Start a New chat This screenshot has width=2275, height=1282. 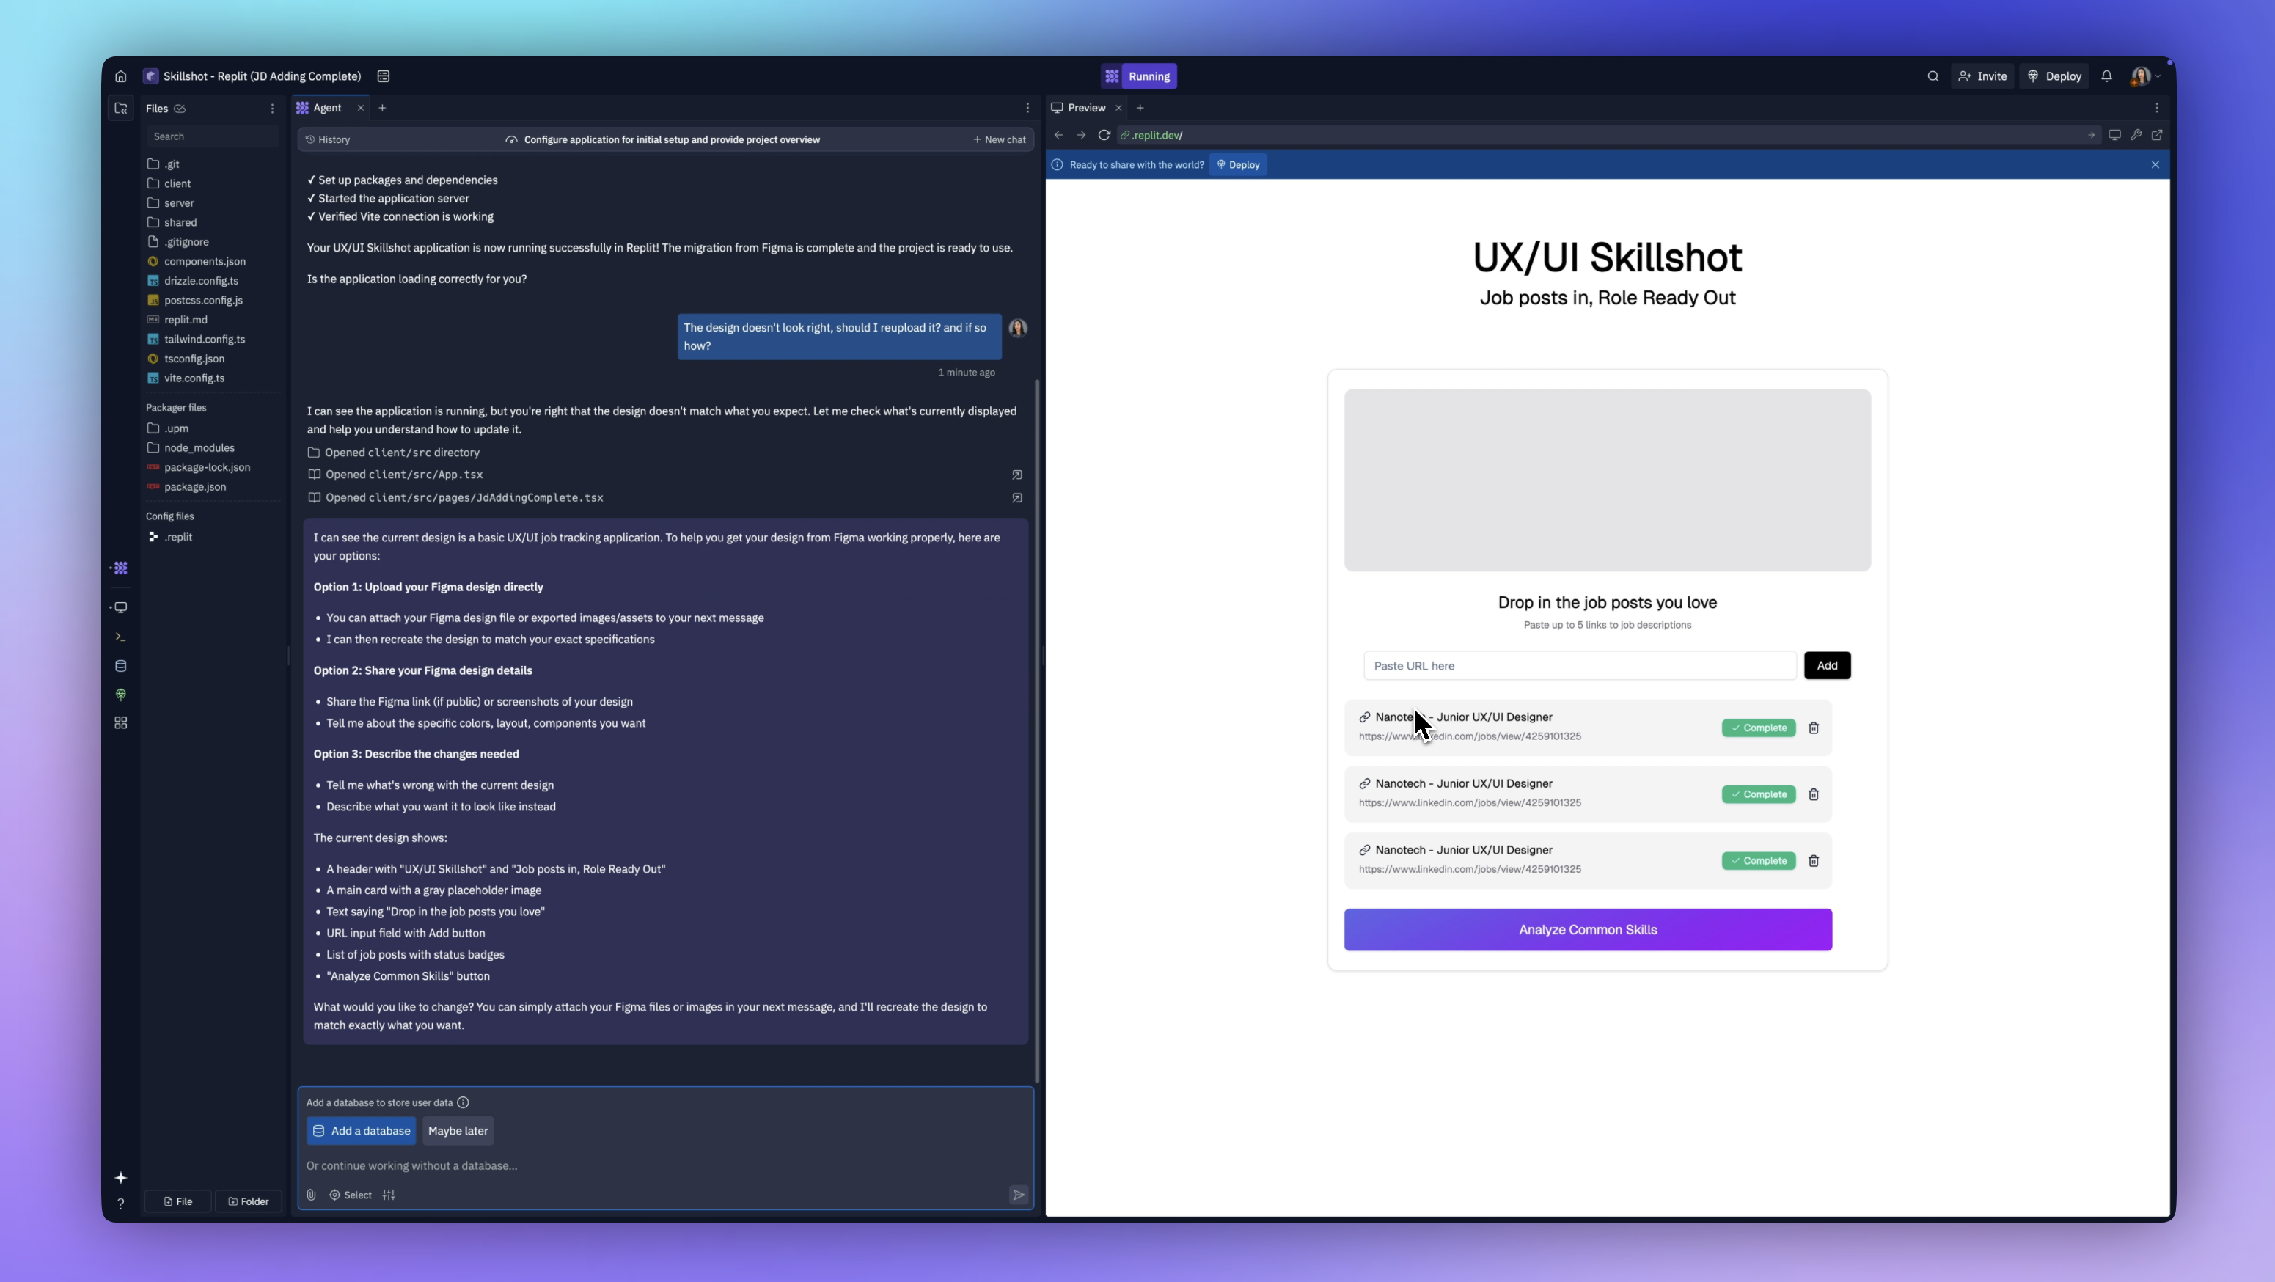pyautogui.click(x=1000, y=139)
